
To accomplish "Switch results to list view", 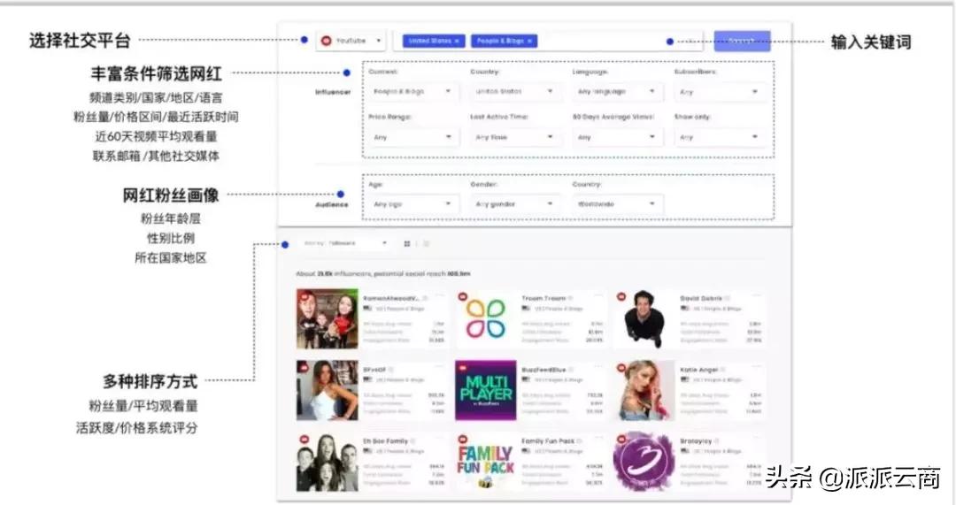I will tap(426, 244).
